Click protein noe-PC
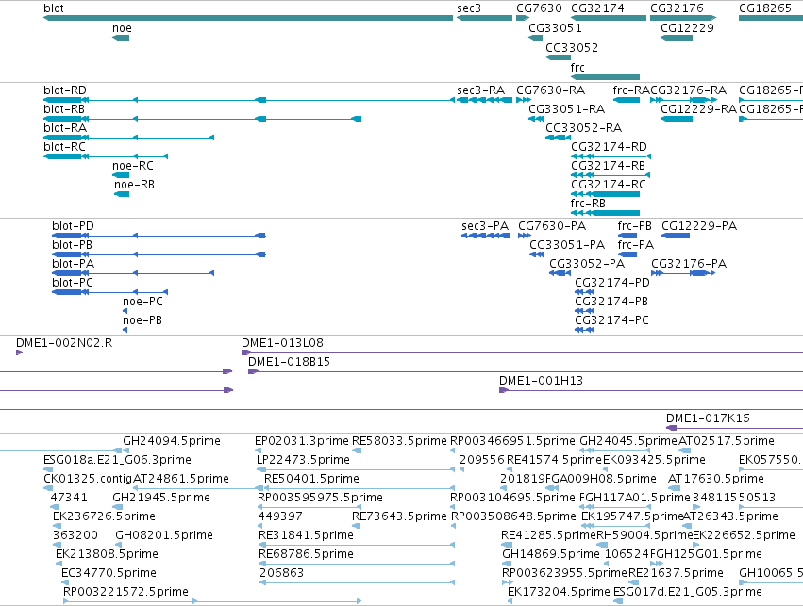803x606 pixels. tap(142, 302)
